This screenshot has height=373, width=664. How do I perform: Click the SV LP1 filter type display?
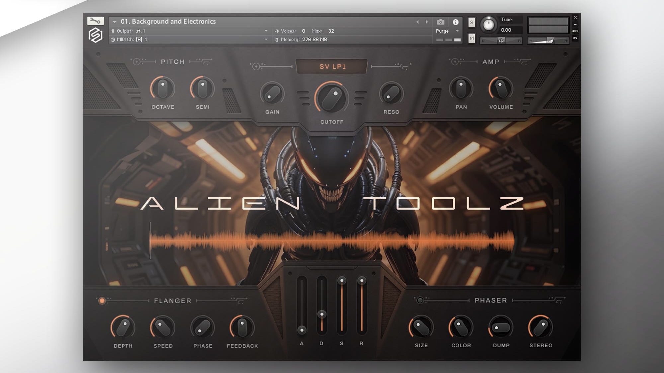pos(332,66)
